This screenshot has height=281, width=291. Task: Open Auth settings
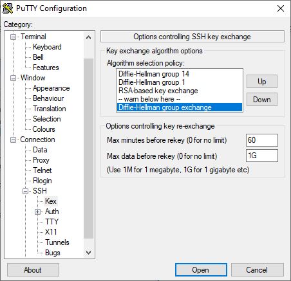coord(52,212)
